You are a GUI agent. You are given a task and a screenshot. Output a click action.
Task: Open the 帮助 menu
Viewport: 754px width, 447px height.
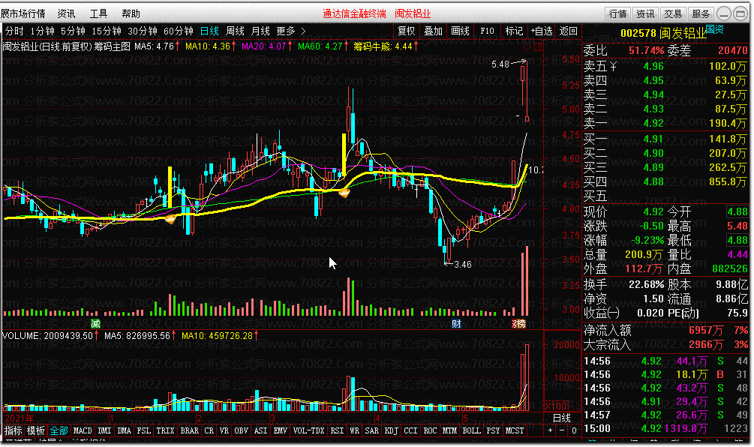pos(131,13)
